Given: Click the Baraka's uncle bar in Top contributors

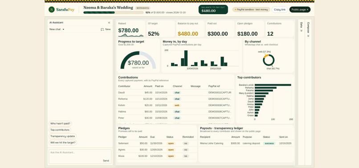Looking at the screenshot, I should click(273, 85).
